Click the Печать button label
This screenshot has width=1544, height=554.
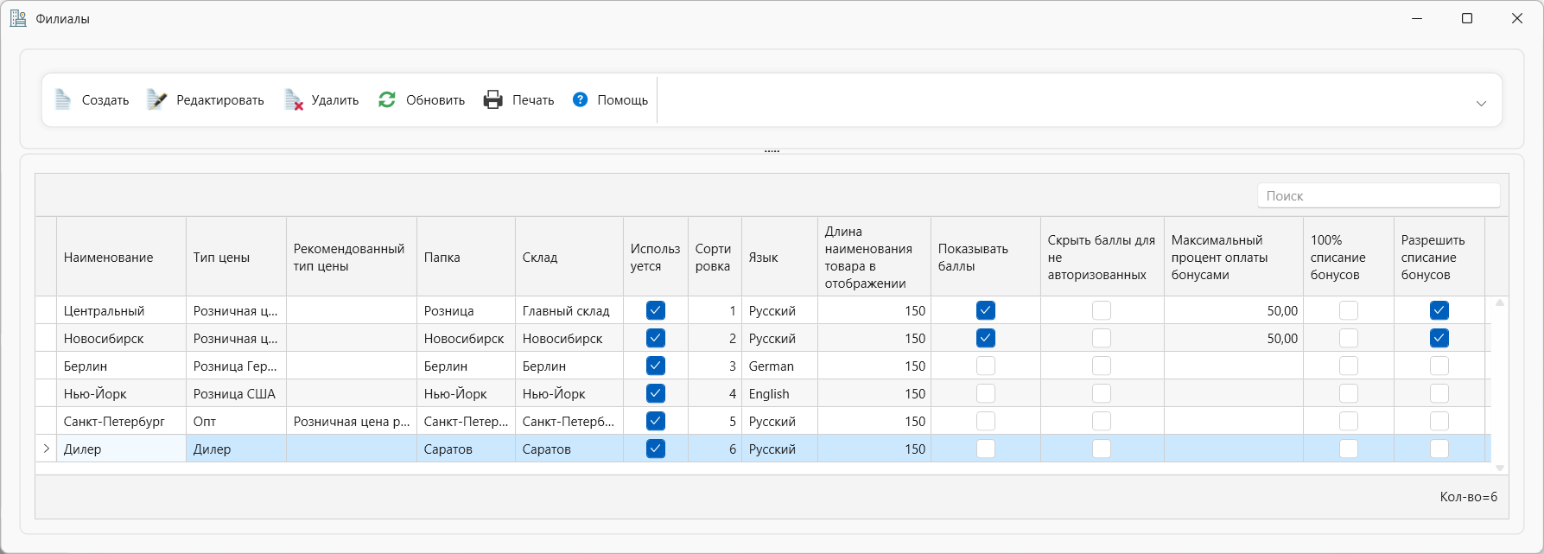[533, 100]
